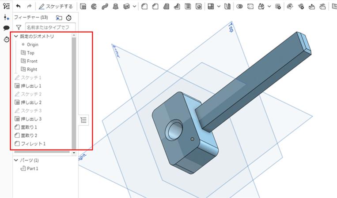Select フィレット 1 in the feature list
Image resolution: width=337 pixels, height=198 pixels.
(x=33, y=144)
